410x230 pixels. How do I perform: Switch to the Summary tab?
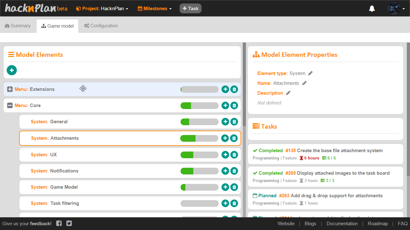point(18,26)
